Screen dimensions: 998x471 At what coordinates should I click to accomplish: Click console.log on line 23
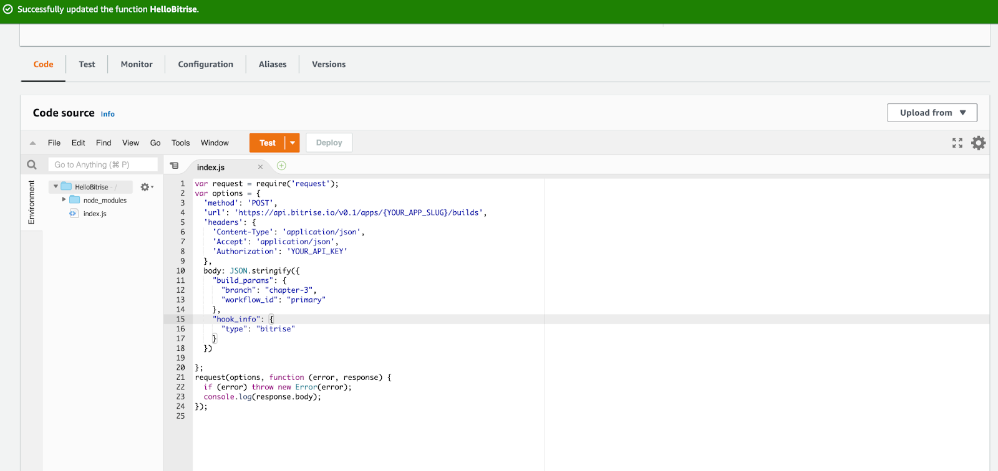[227, 397]
